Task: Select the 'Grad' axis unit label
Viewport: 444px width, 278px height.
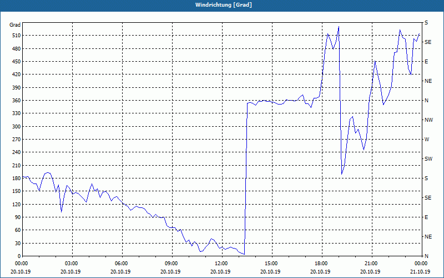Action: 15,25
